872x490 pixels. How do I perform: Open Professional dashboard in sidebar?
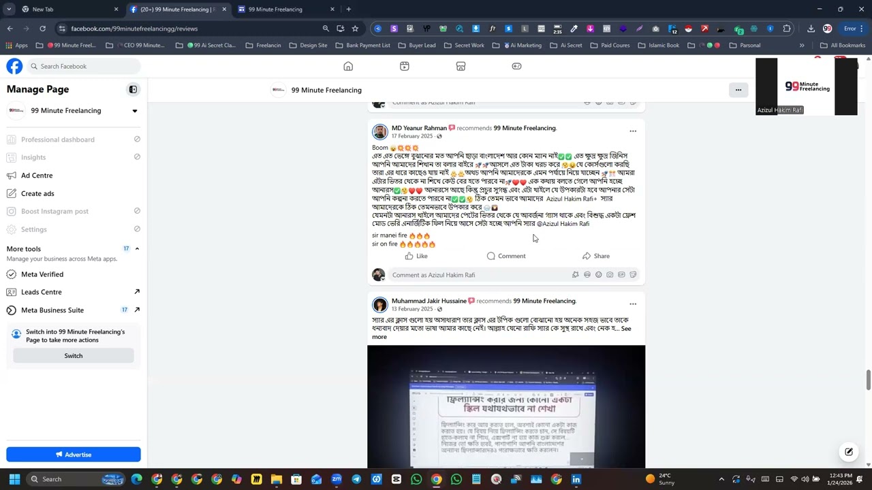coord(73,140)
